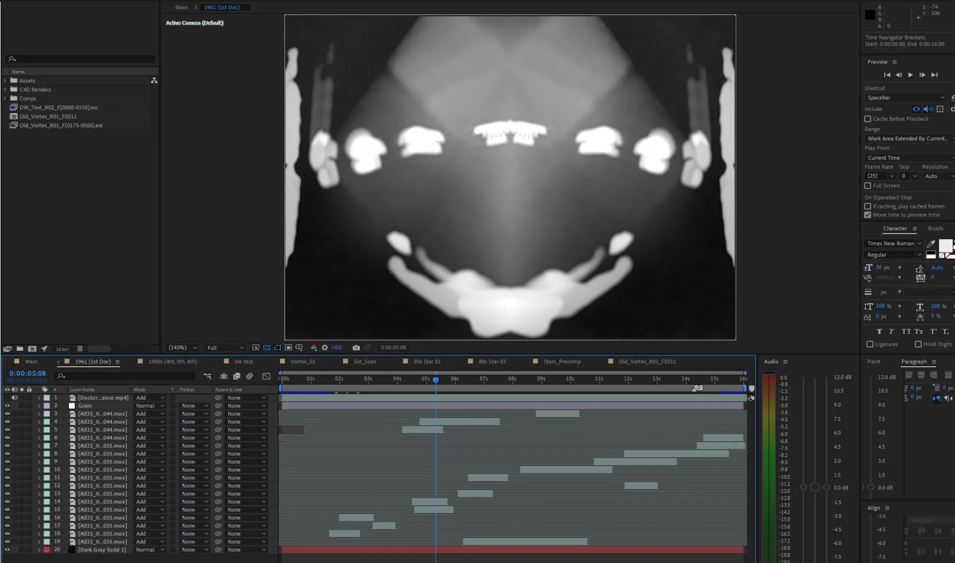Select Old_Vortex_R01_F0311 project item
955x563 pixels.
[x=48, y=117]
